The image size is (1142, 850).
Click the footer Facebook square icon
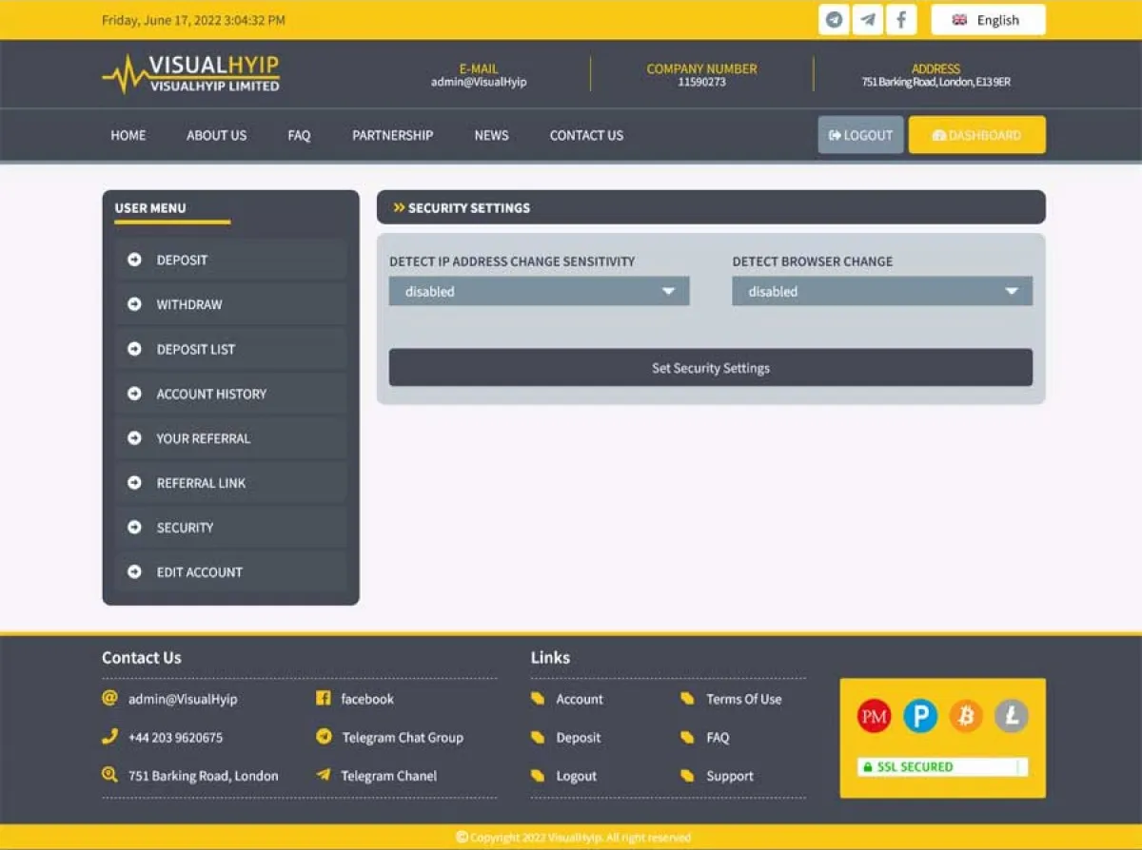(x=323, y=698)
